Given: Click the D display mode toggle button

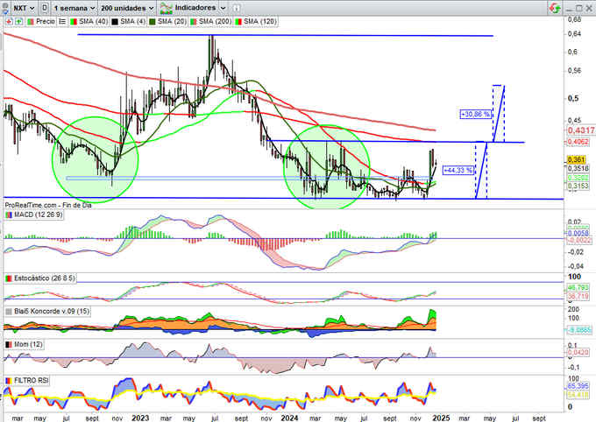Looking at the screenshot, I should point(45,8).
